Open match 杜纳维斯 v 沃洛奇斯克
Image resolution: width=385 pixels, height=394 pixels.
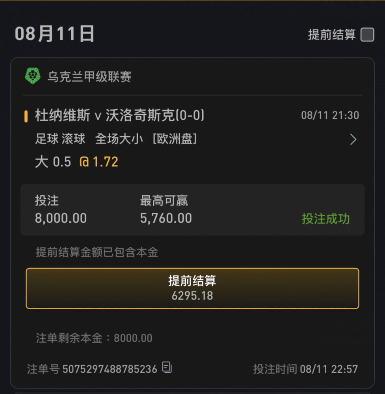(x=120, y=115)
